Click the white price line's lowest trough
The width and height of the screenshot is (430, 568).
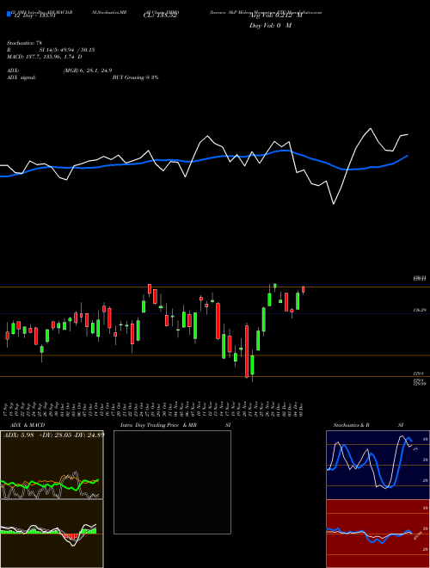334,204
